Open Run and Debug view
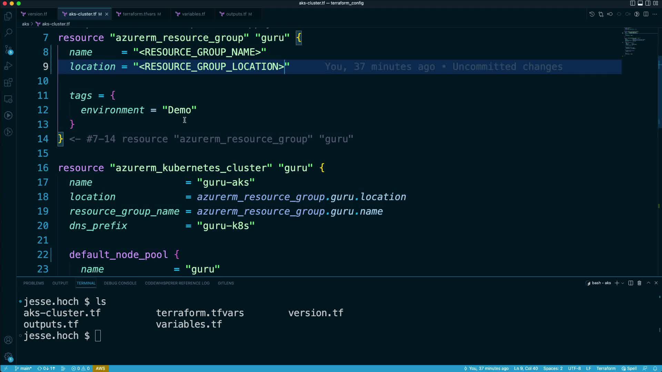 8,66
